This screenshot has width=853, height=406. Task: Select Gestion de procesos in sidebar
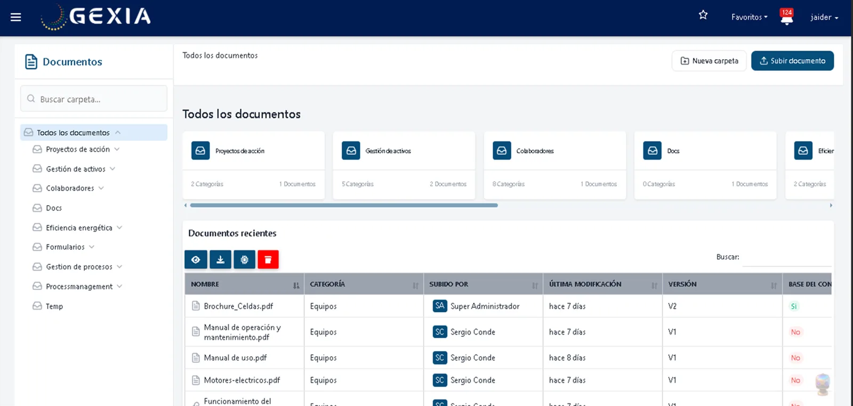click(x=79, y=266)
